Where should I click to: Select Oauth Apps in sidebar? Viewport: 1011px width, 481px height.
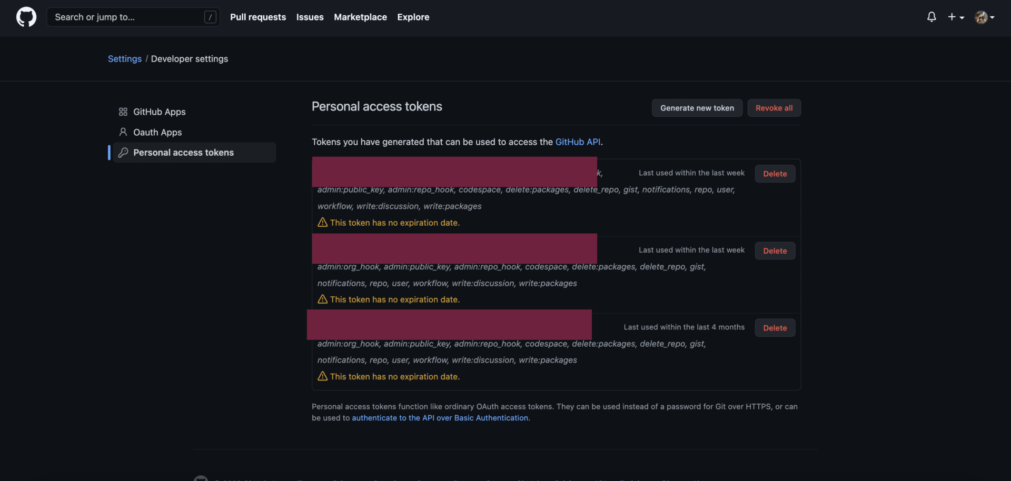point(157,132)
